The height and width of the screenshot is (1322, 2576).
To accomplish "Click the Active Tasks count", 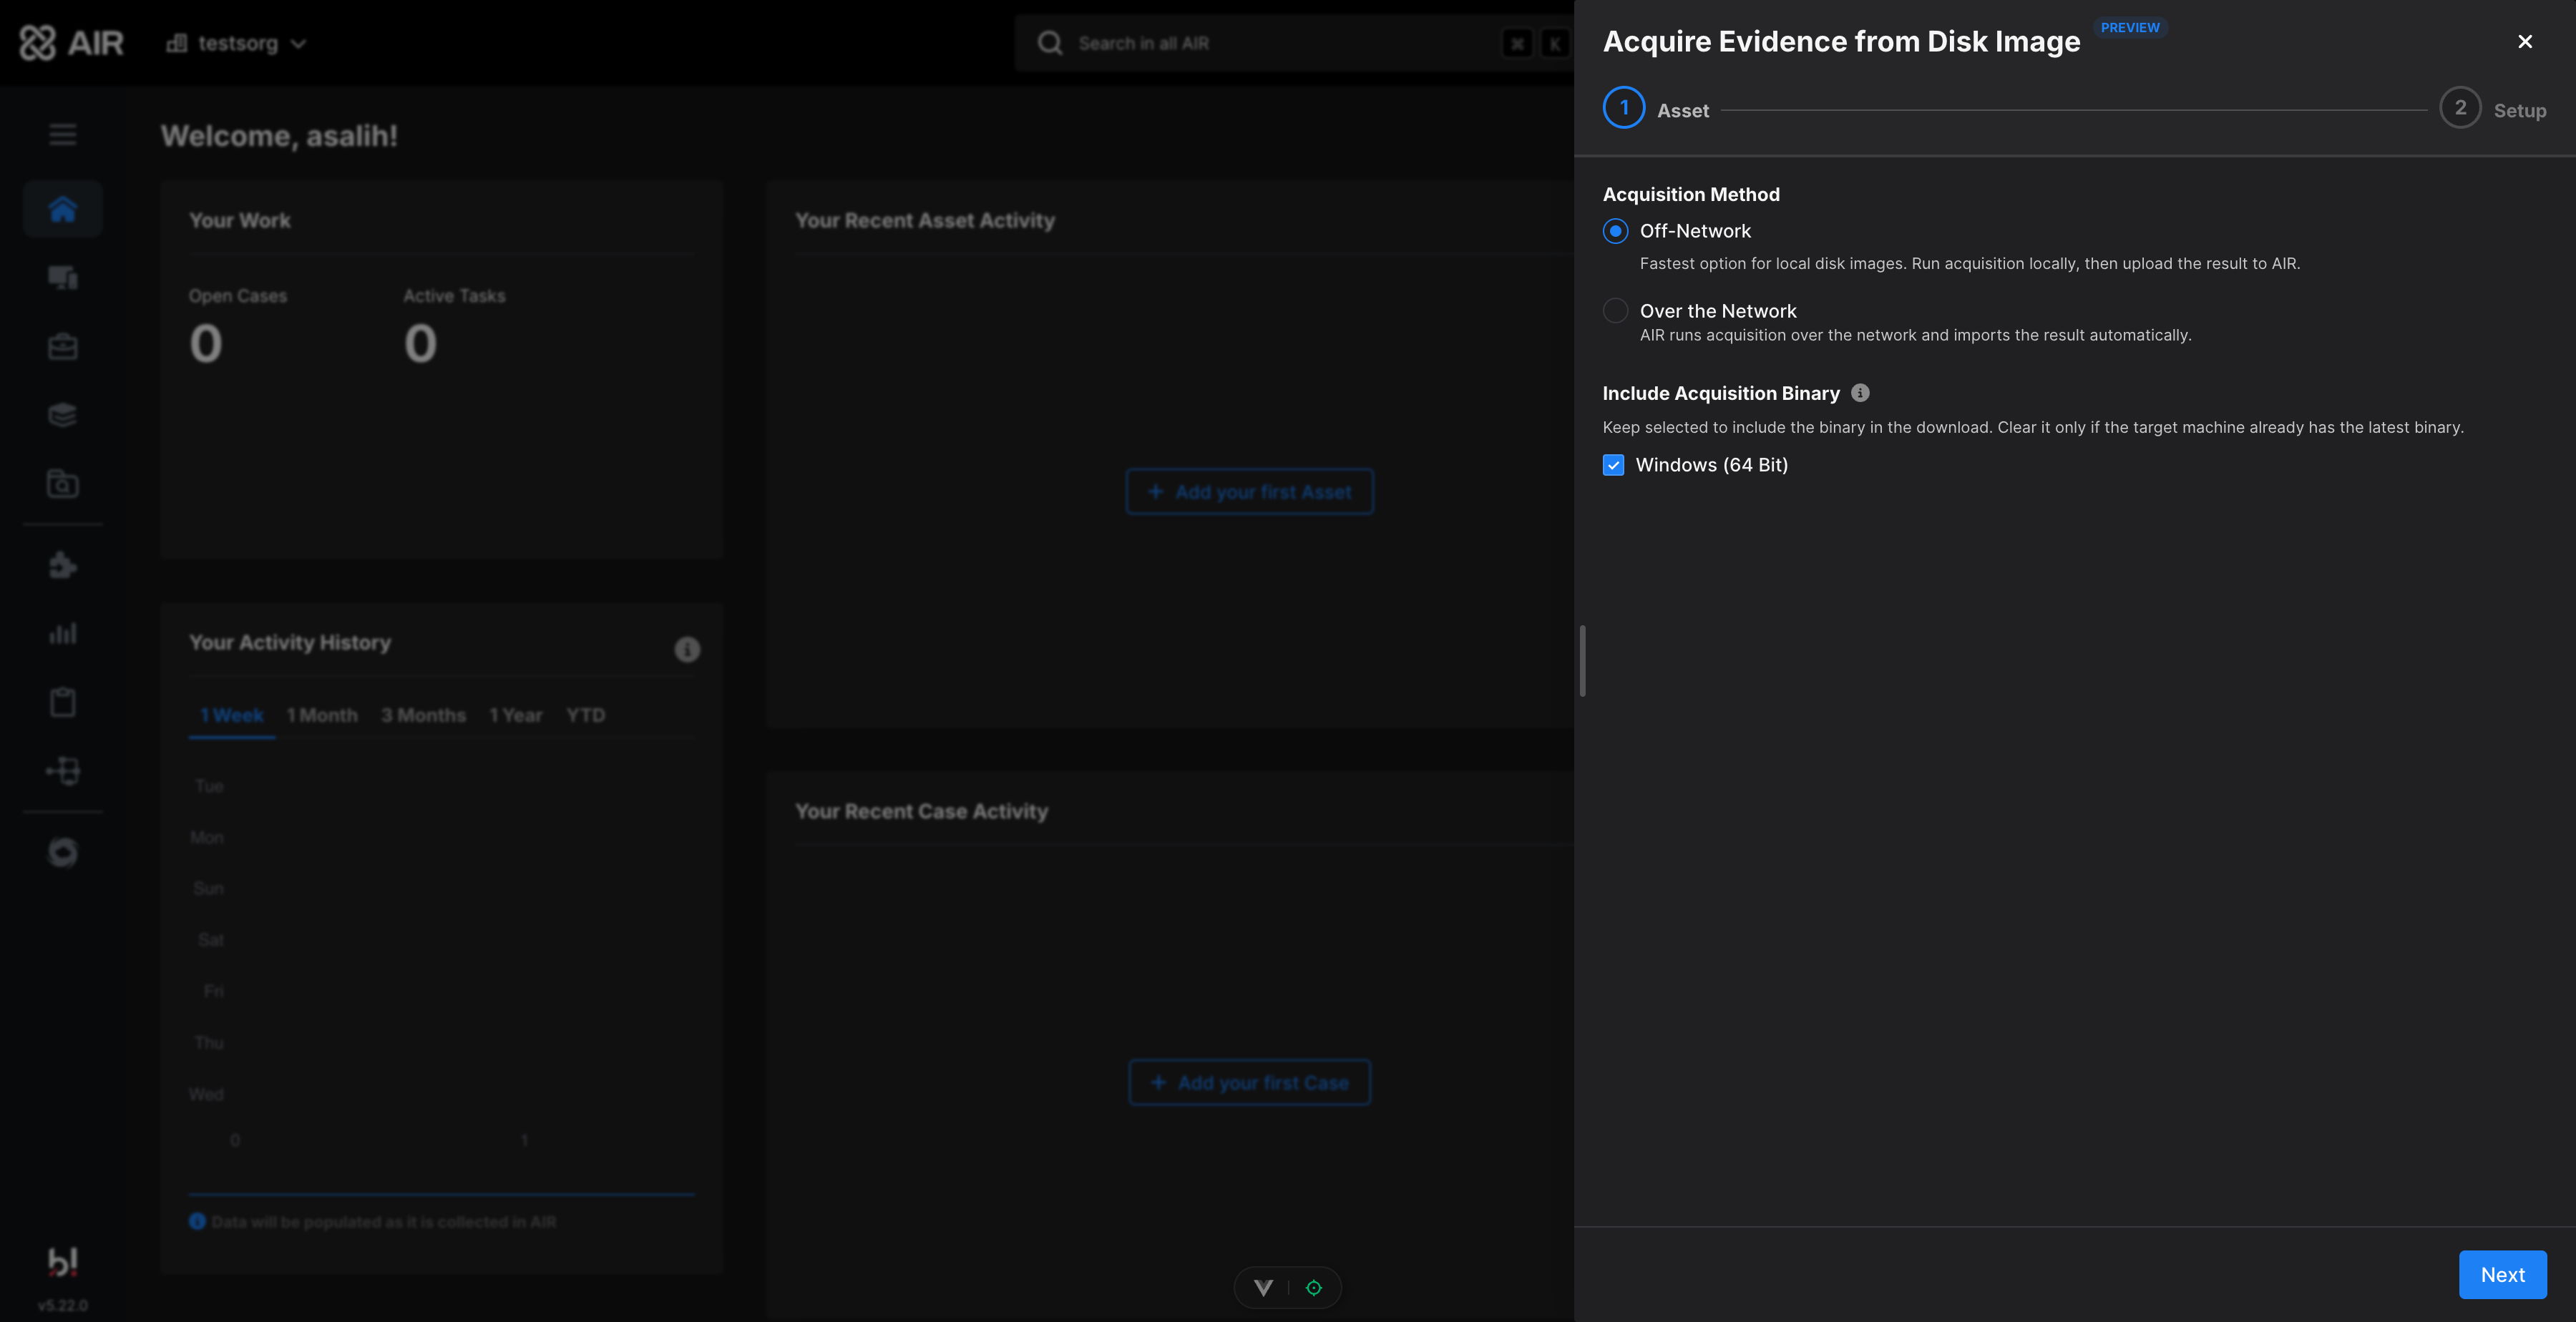I will (420, 343).
